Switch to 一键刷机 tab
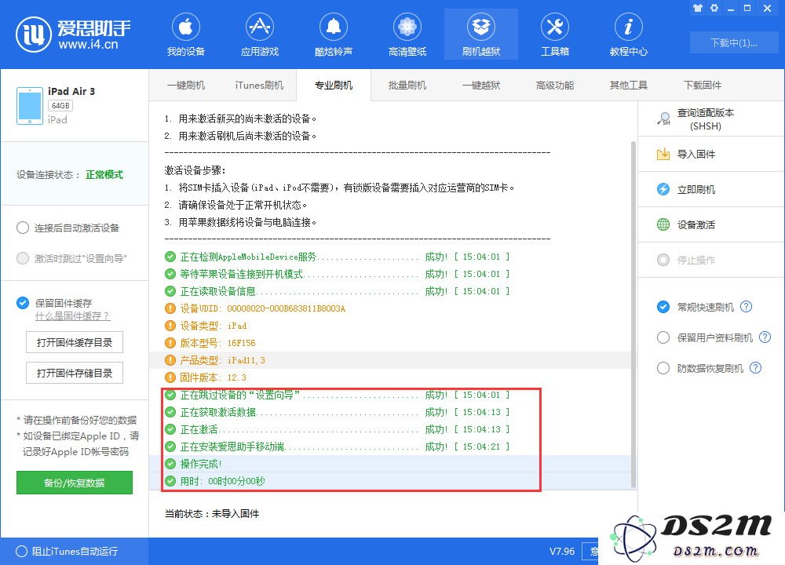Viewport: 785px width, 565px height. (x=186, y=85)
